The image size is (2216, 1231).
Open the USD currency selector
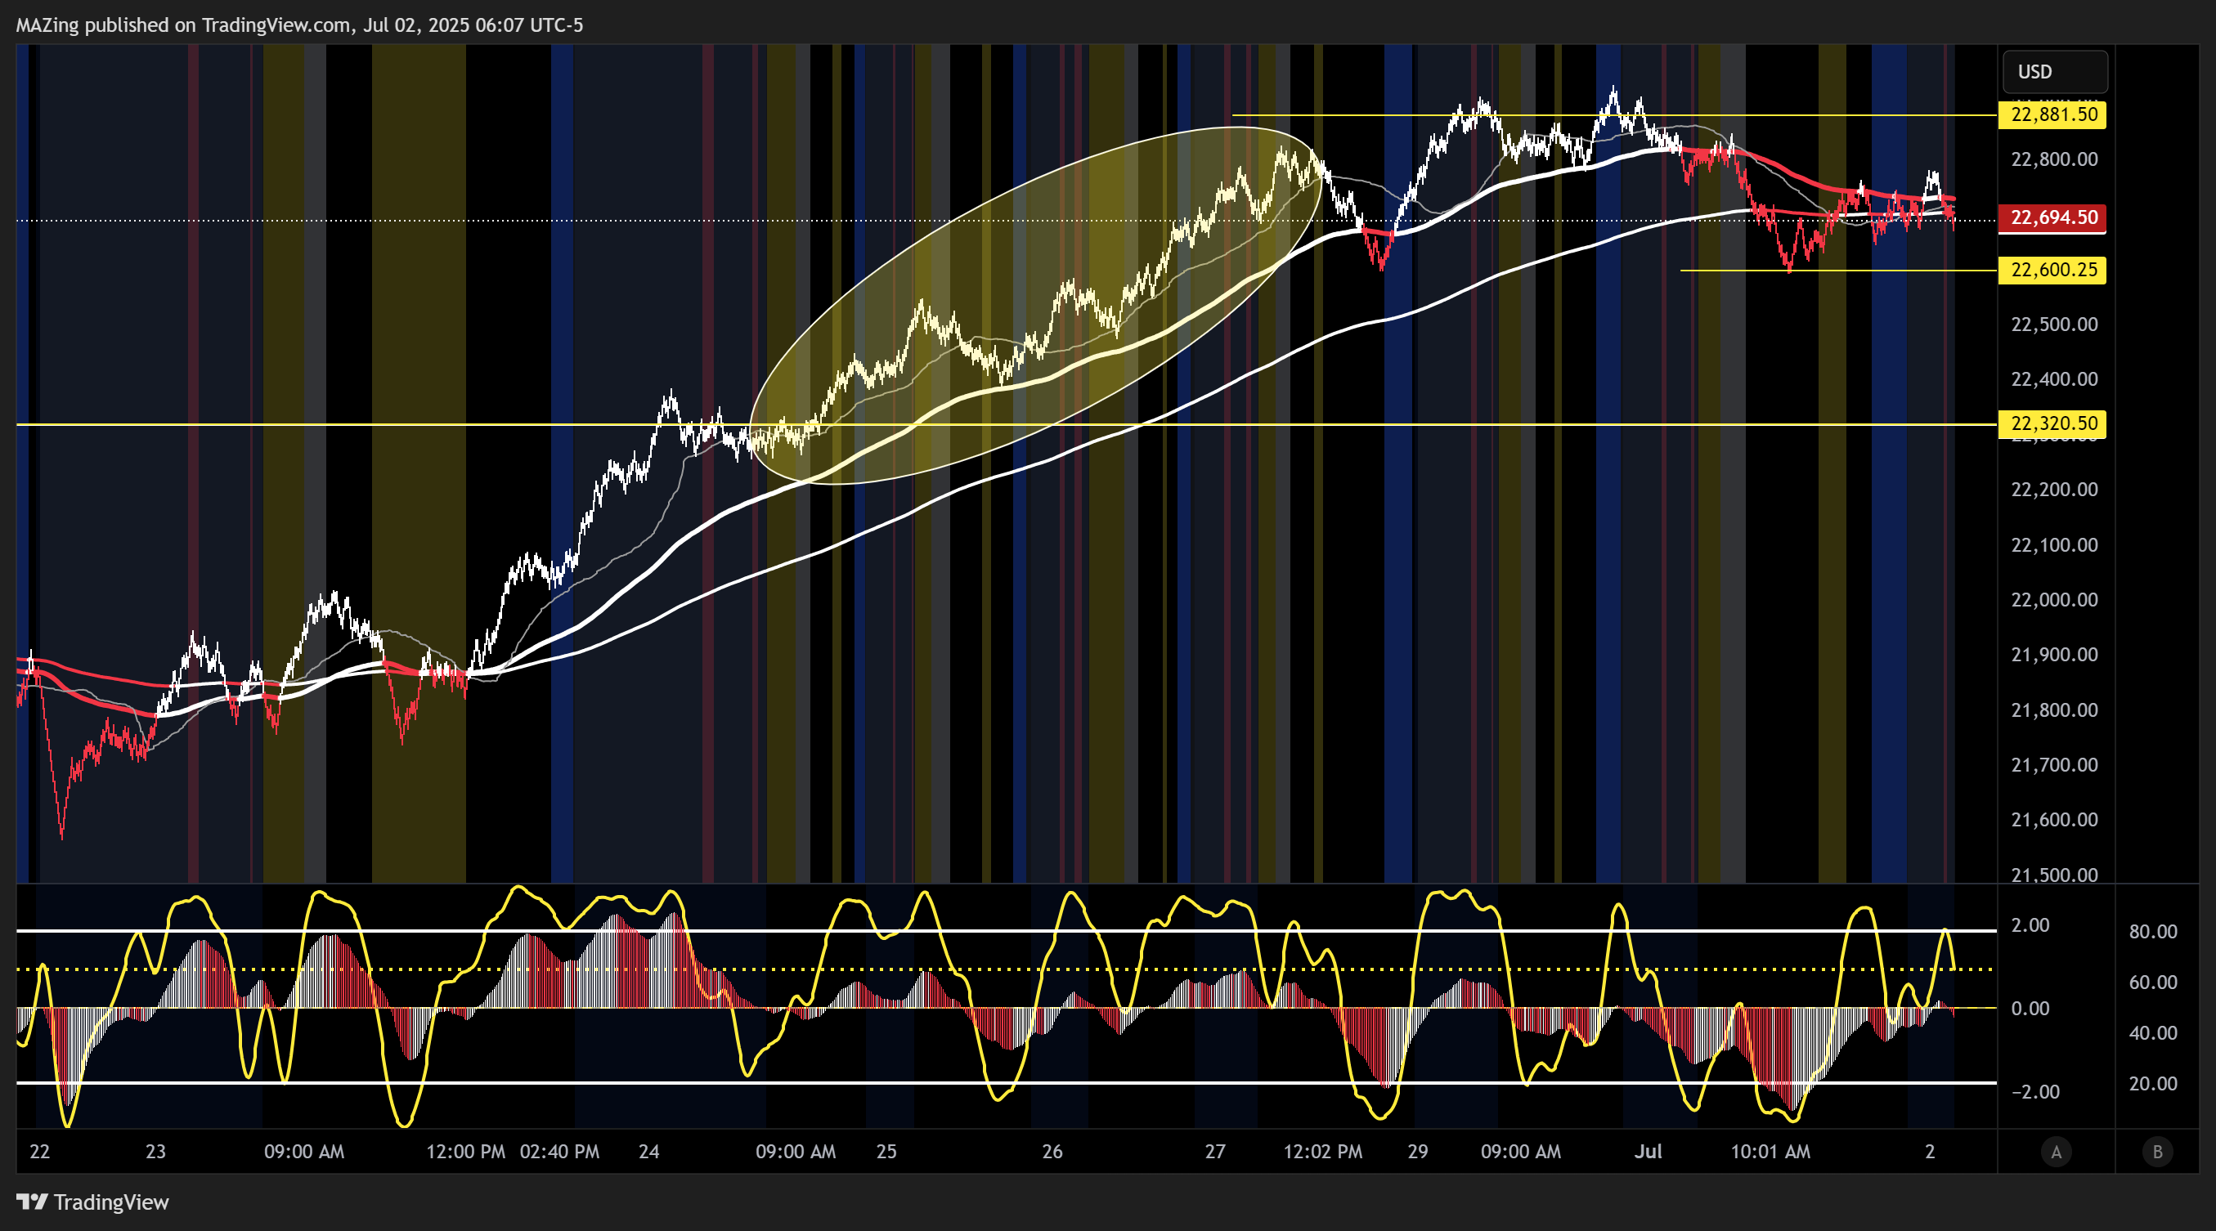pyautogui.click(x=2055, y=71)
